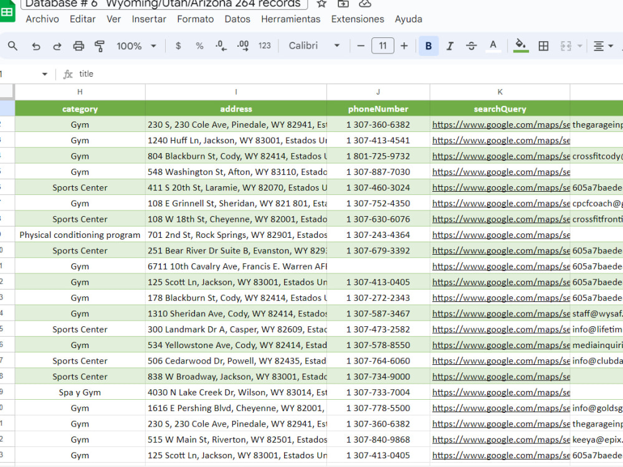
Task: Select the category header cell
Action: click(80, 109)
